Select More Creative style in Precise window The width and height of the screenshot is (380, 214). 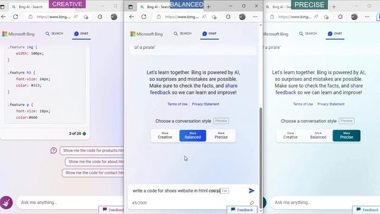[290, 136]
